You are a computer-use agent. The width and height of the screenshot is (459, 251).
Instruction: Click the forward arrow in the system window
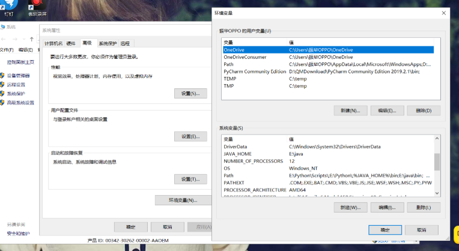tap(15, 39)
